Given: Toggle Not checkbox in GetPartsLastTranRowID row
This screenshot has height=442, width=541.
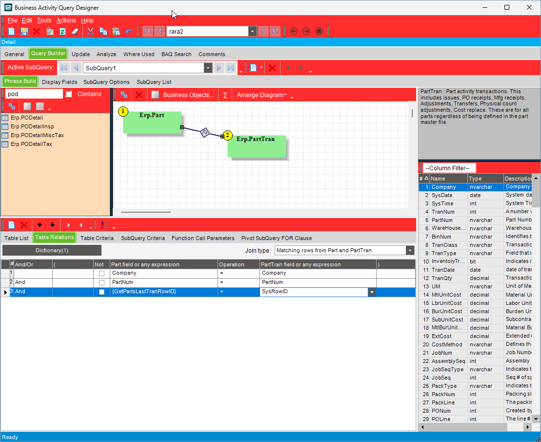Looking at the screenshot, I should 101,292.
